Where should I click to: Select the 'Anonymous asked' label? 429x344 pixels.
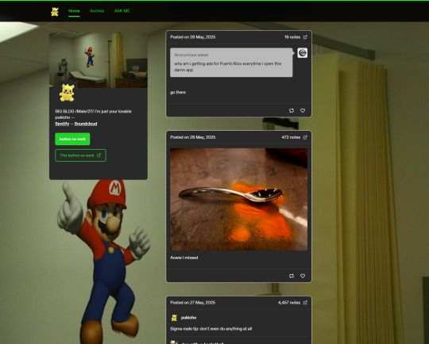tap(191, 55)
